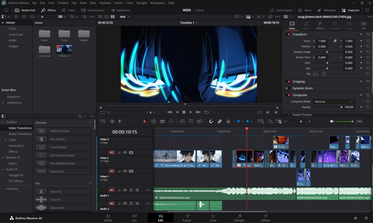Open the viewer zoom 49% dropdown
The image size is (373, 223).
click(124, 17)
